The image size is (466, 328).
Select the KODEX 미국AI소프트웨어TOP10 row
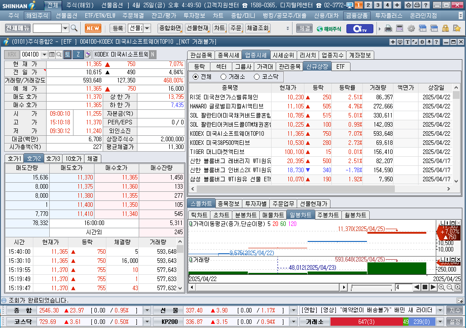(320, 134)
